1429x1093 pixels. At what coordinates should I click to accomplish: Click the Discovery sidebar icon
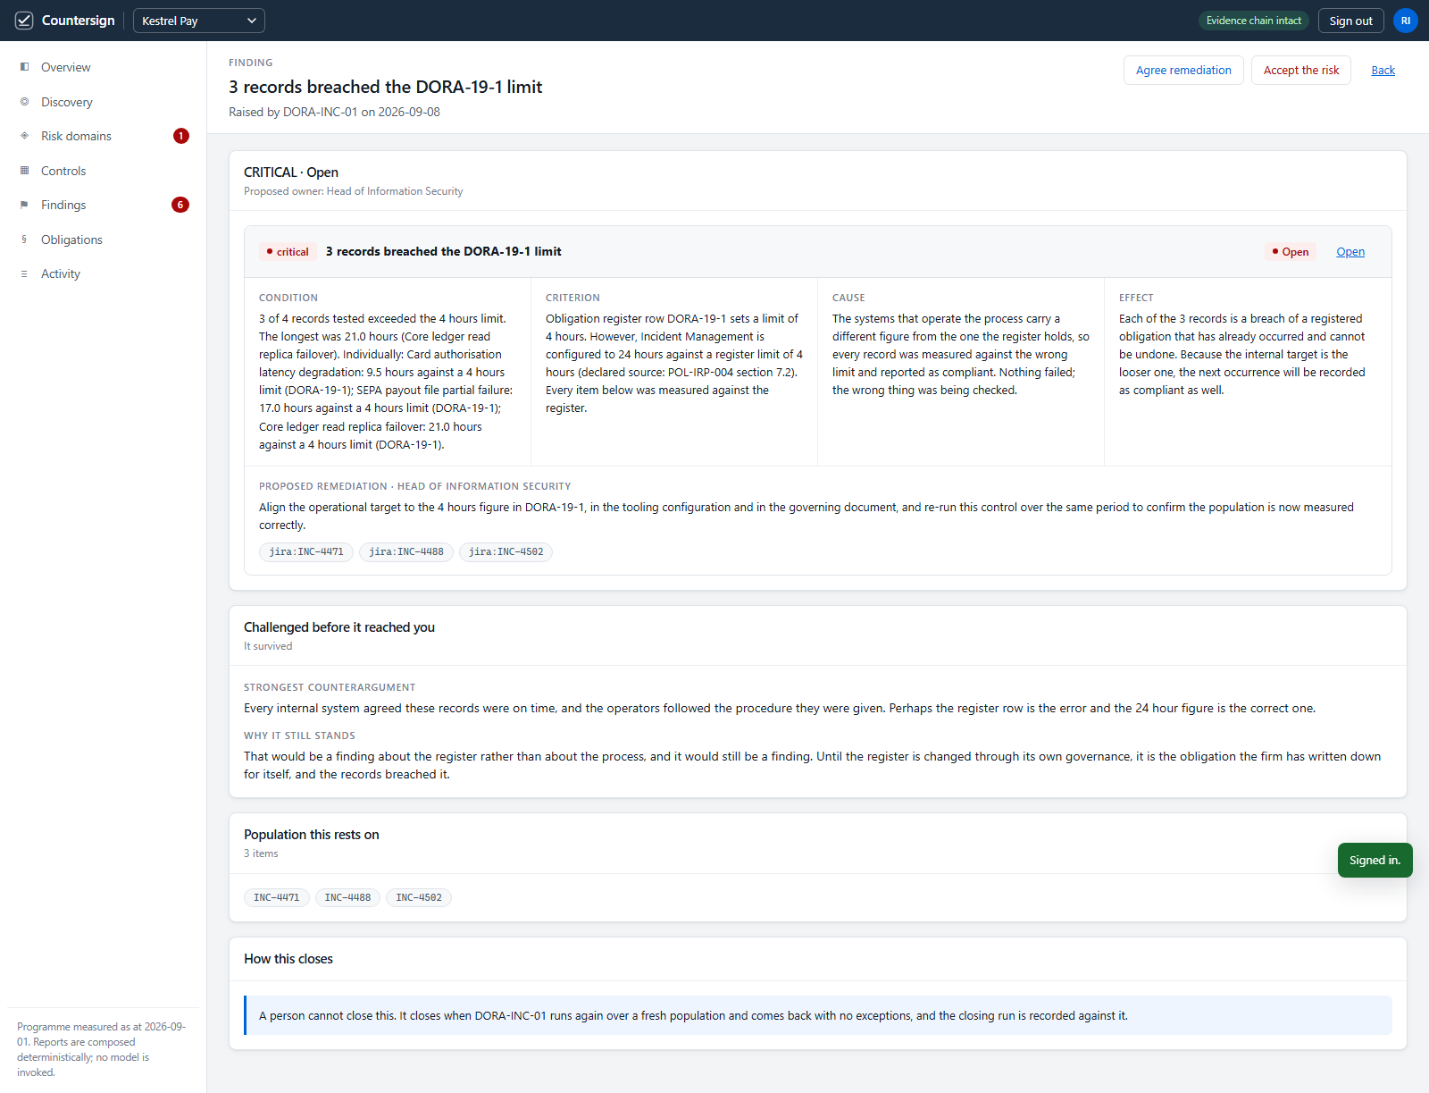(24, 102)
